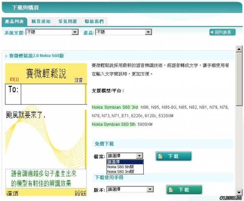Click the 下載 button next to 版本

coord(184,190)
